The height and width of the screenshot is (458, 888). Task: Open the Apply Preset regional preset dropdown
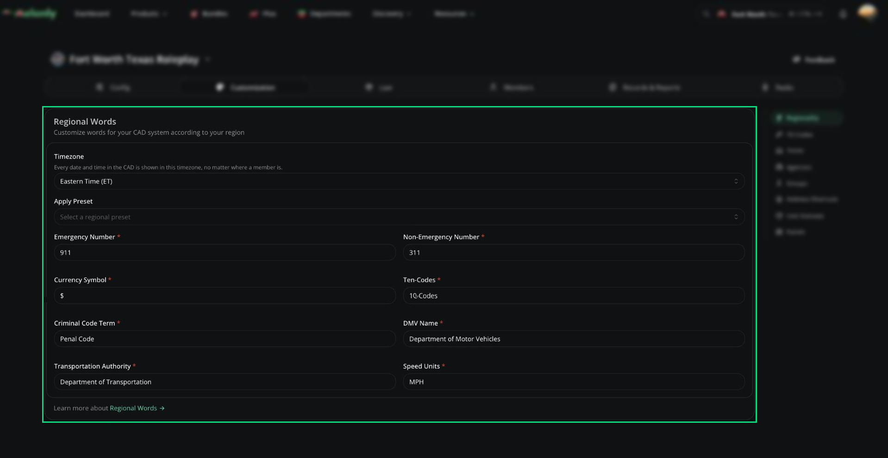tap(399, 217)
